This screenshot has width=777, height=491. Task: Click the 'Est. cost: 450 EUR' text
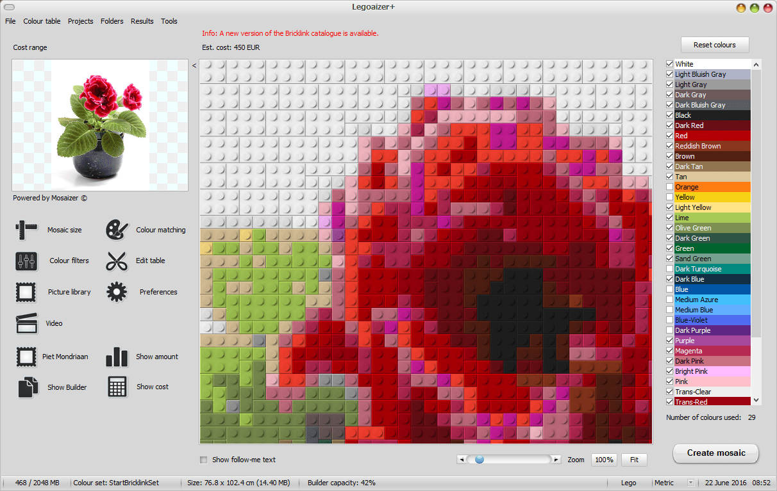(231, 47)
